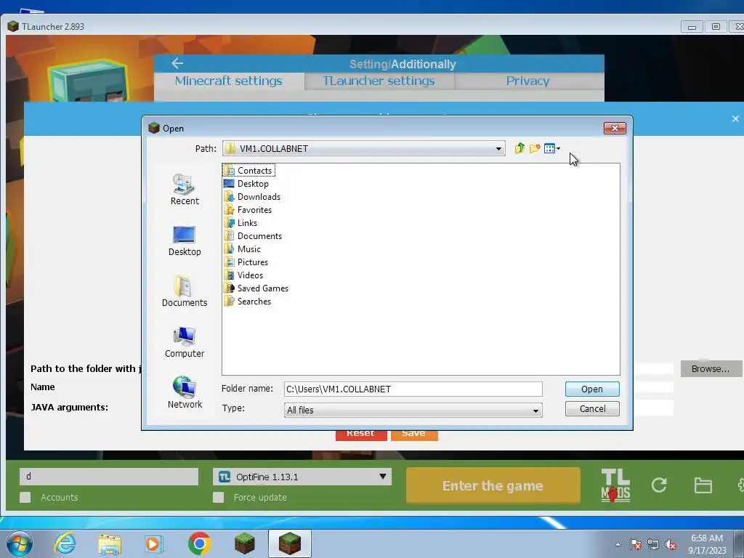This screenshot has width=744, height=558.
Task: Open the TL Mods icon
Action: (x=615, y=485)
